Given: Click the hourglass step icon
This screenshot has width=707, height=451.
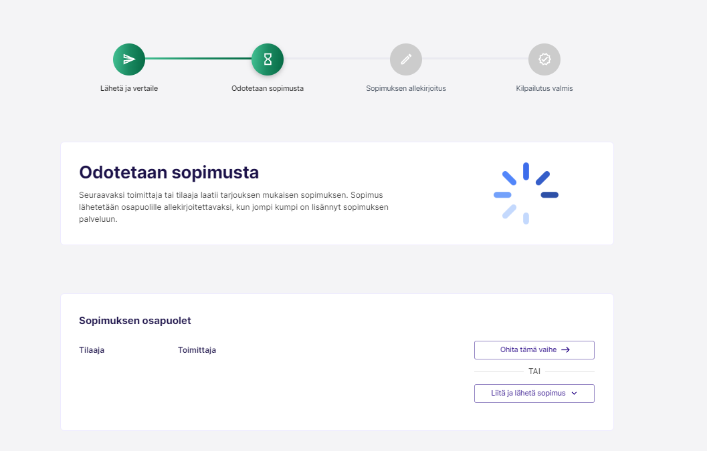Looking at the screenshot, I should point(268,59).
